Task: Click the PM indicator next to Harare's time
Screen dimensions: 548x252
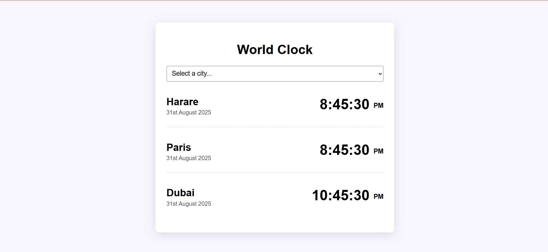Action: click(378, 105)
